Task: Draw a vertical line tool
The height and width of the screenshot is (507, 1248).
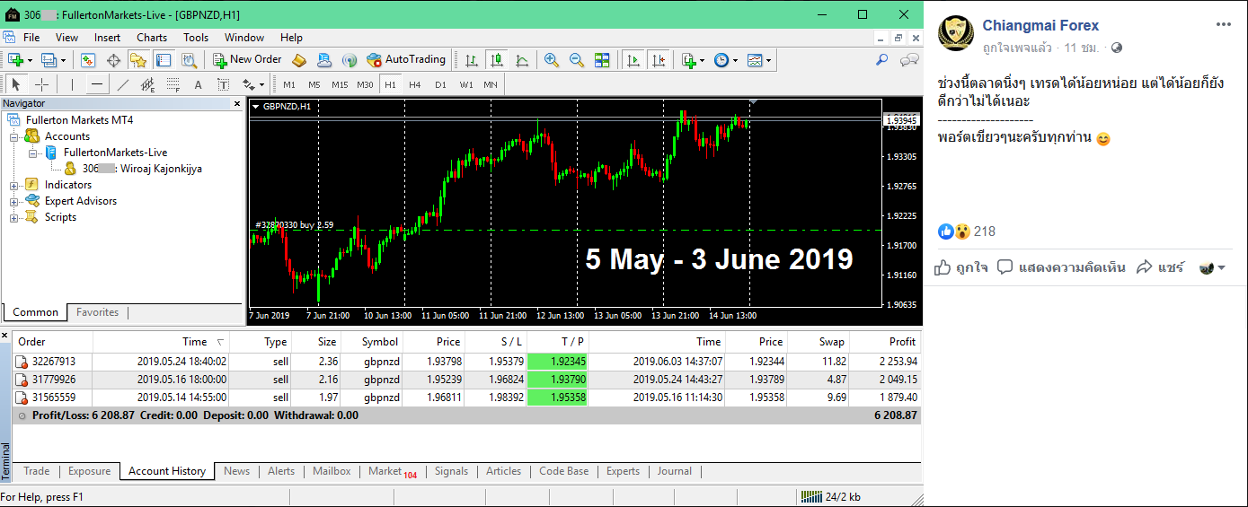Action: pyautogui.click(x=71, y=84)
